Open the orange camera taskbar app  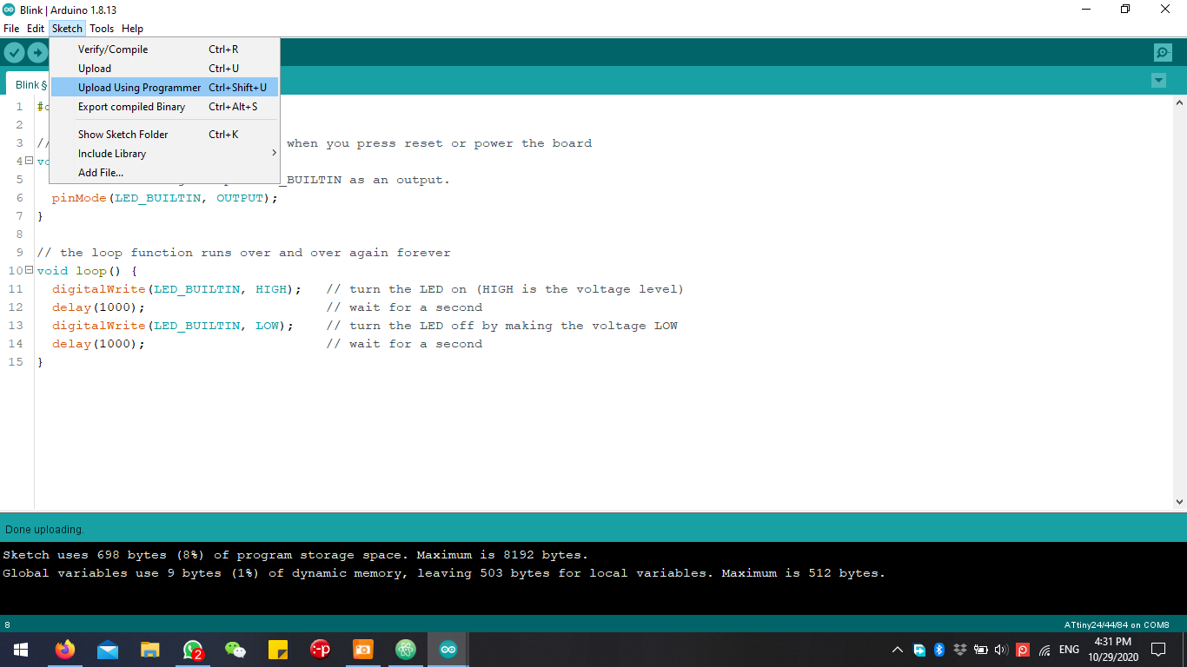363,650
